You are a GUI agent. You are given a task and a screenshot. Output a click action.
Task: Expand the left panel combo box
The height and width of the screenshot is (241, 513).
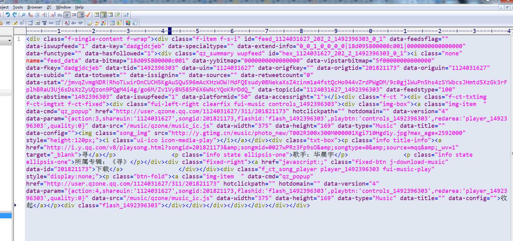click(x=9, y=40)
